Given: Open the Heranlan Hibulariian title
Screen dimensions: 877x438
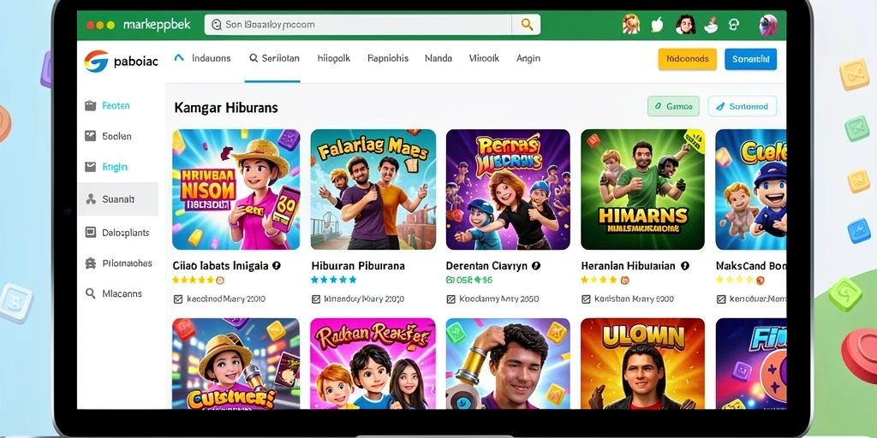Looking at the screenshot, I should pos(628,266).
